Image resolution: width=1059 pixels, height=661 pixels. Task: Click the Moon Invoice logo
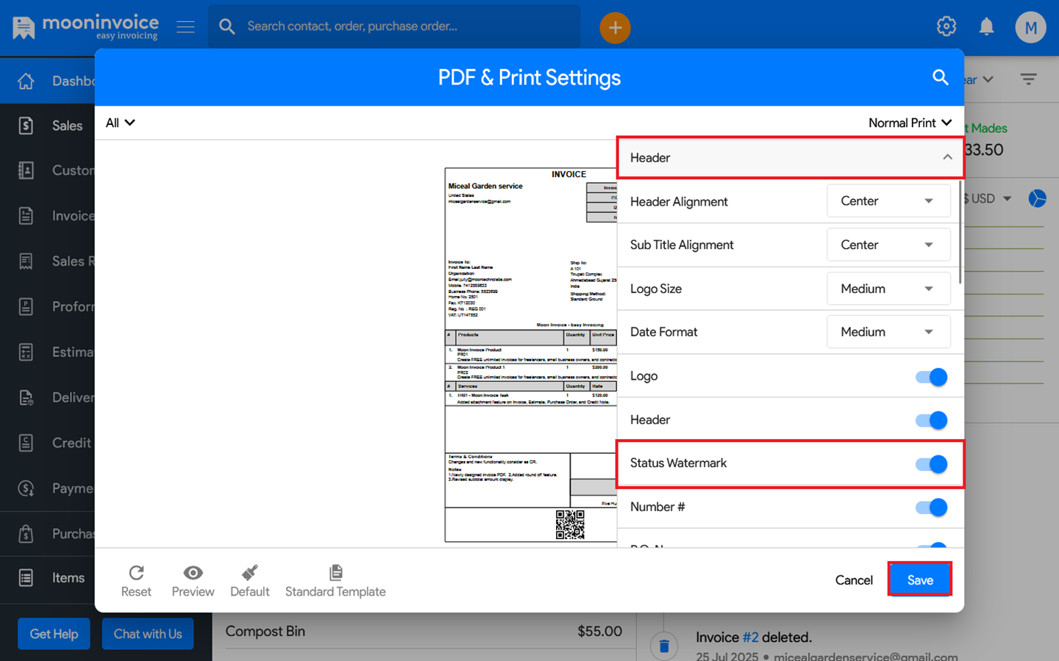[85, 27]
